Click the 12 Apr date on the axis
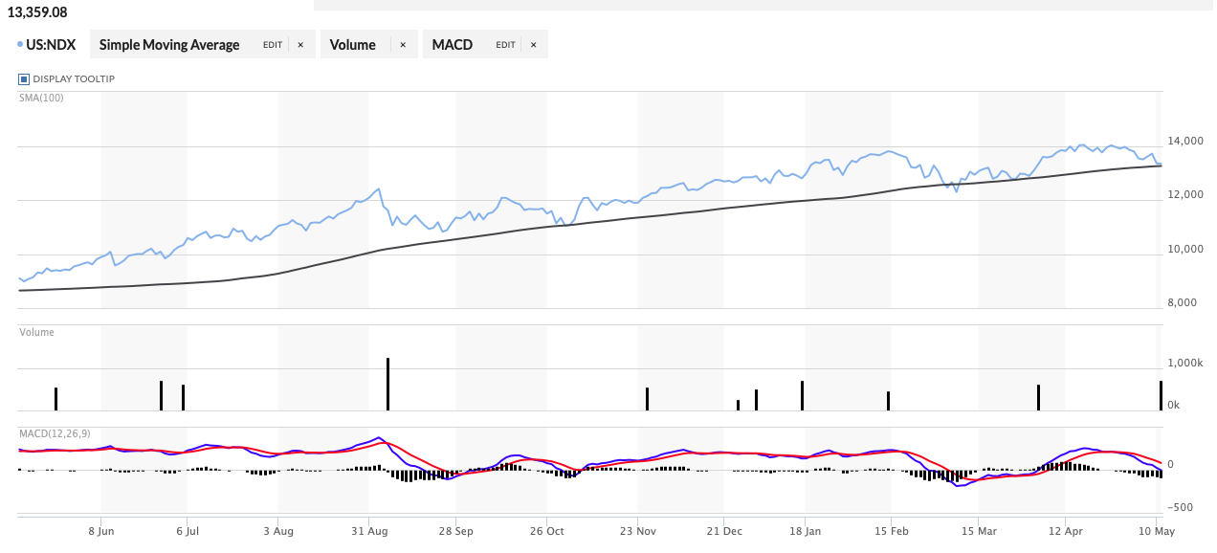This screenshot has width=1217, height=553. 1065,529
